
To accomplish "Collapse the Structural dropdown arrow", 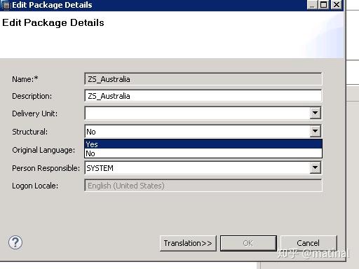I will tap(315, 131).
